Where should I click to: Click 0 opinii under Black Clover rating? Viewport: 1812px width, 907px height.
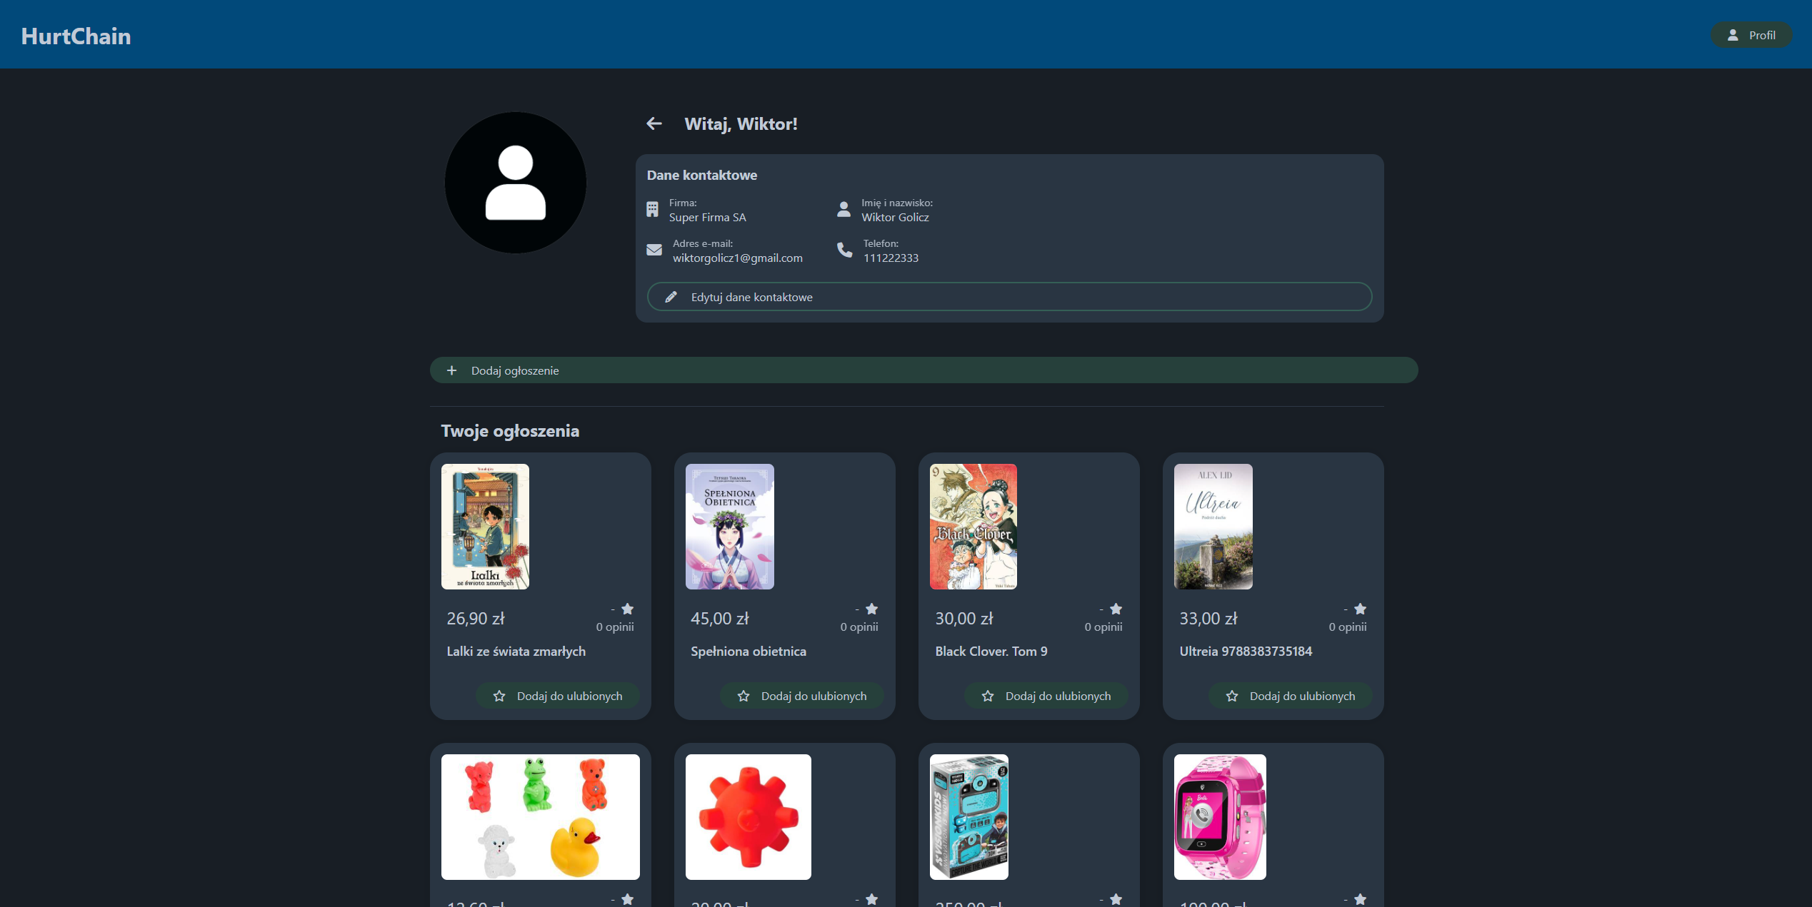pos(1103,627)
